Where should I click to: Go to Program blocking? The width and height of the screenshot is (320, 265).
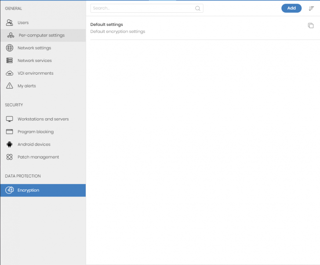(x=43, y=131)
